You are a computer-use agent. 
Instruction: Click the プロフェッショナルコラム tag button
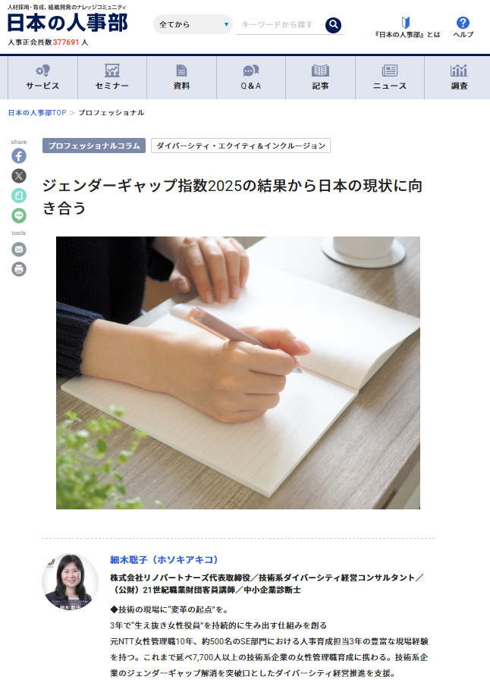pyautogui.click(x=94, y=146)
